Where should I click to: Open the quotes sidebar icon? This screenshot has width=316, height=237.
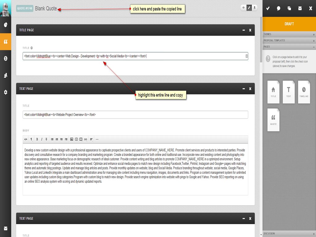tap(6, 42)
